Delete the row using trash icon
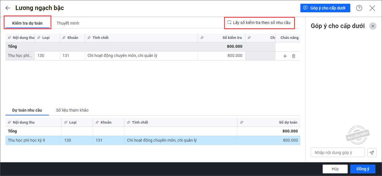Screen dimensions: 382x176 293,56
